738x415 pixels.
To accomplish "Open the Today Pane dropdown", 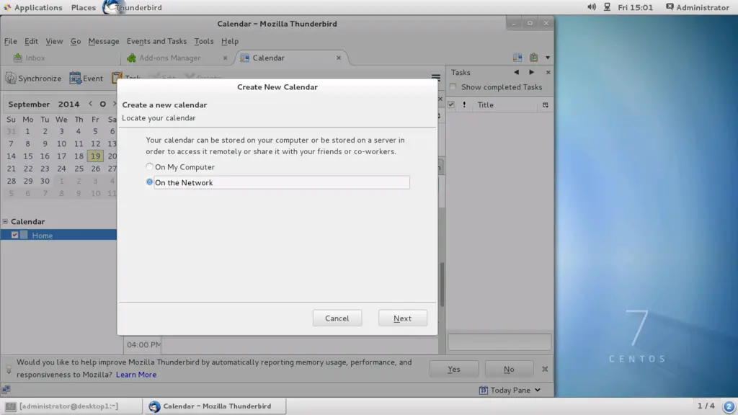I will pos(510,390).
